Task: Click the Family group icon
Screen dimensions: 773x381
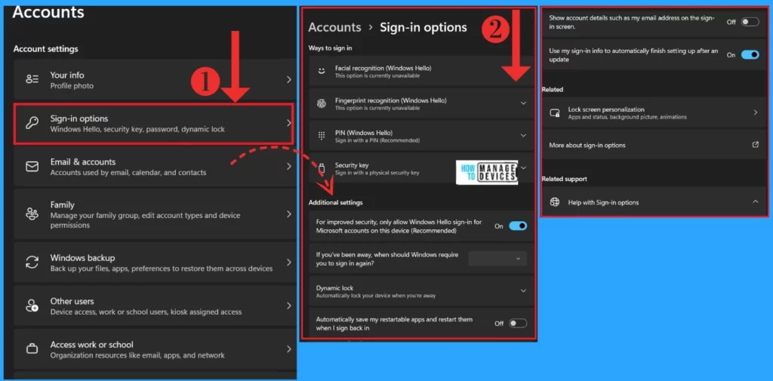Action: click(32, 214)
